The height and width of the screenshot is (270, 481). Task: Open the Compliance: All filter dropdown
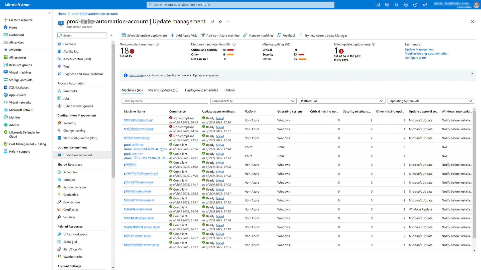click(x=253, y=101)
